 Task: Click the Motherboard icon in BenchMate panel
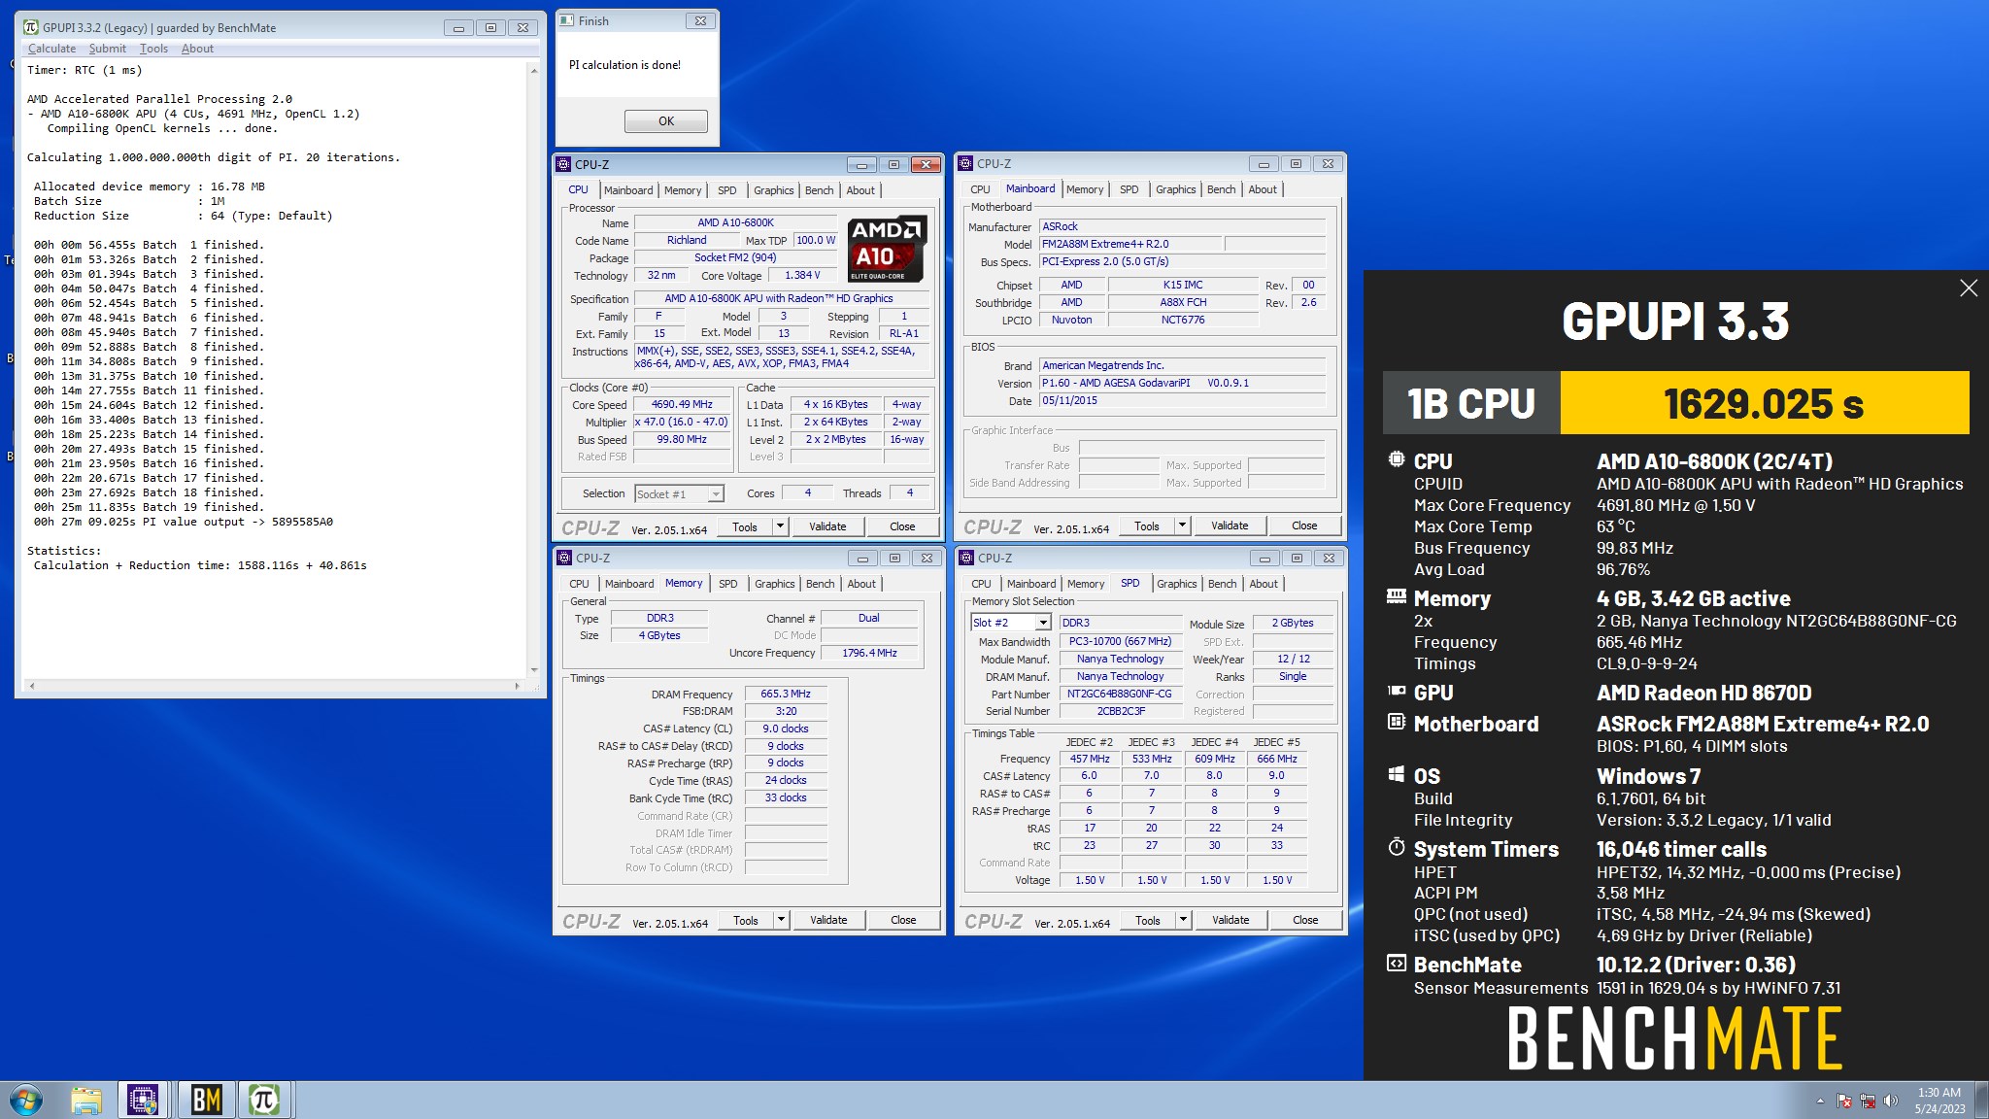pyautogui.click(x=1397, y=722)
